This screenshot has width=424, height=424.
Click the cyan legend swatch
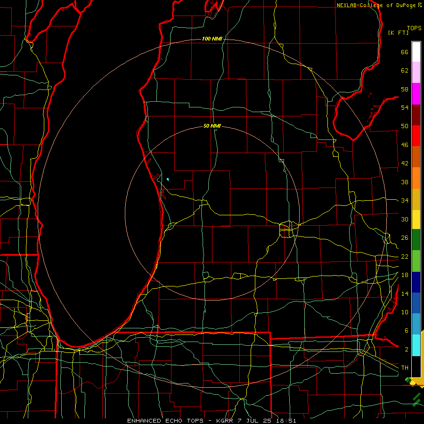tap(416, 345)
